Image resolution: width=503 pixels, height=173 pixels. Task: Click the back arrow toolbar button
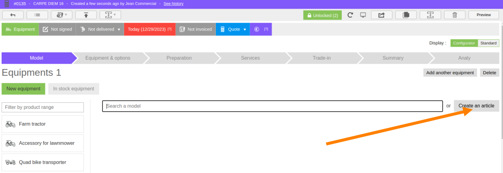[x=13, y=15]
